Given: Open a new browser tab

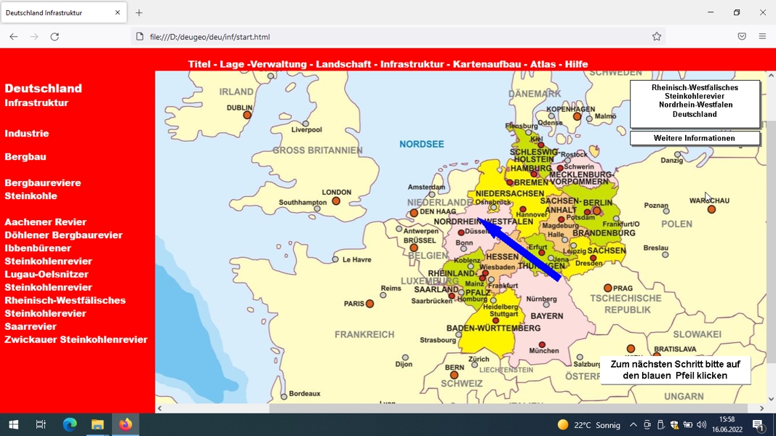Looking at the screenshot, I should [139, 13].
